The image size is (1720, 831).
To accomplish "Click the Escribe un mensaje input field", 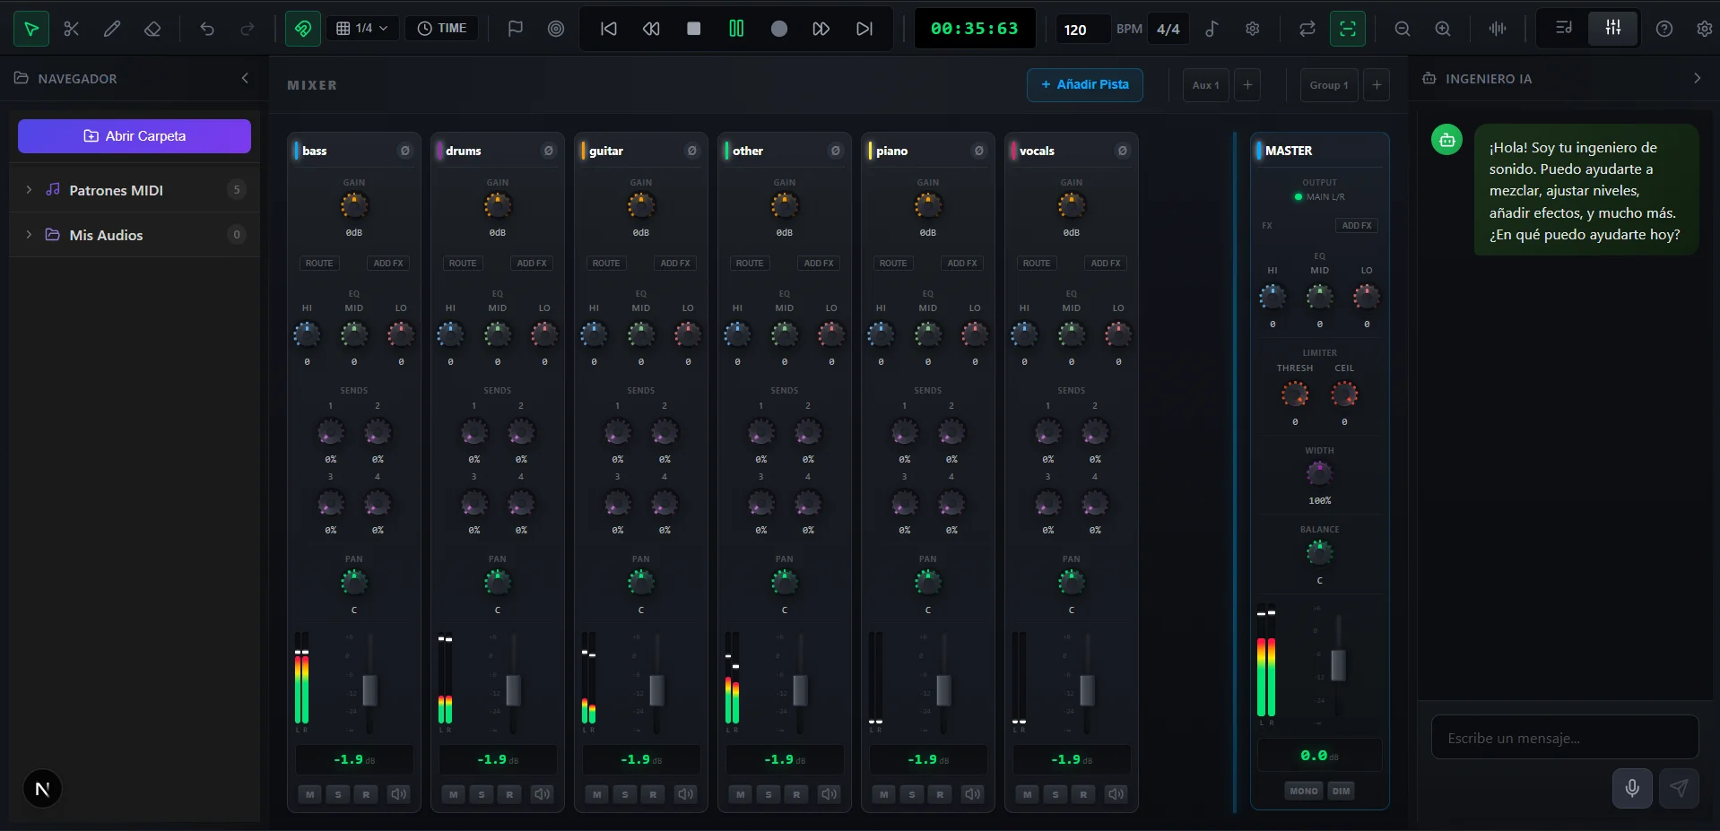I will (x=1564, y=738).
